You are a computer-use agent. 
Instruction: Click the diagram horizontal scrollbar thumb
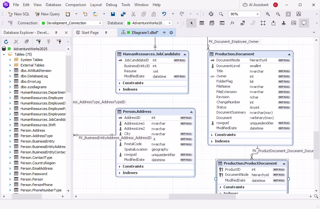[202, 196]
